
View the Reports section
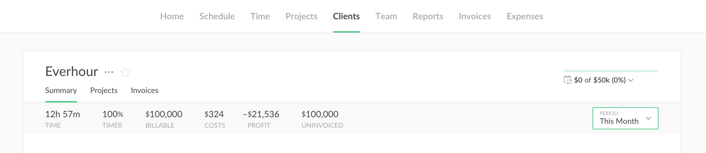[428, 16]
